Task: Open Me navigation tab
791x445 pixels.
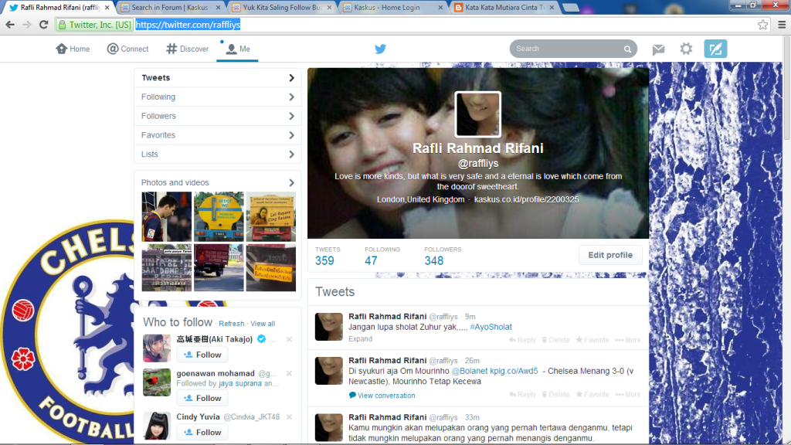Action: click(x=237, y=49)
